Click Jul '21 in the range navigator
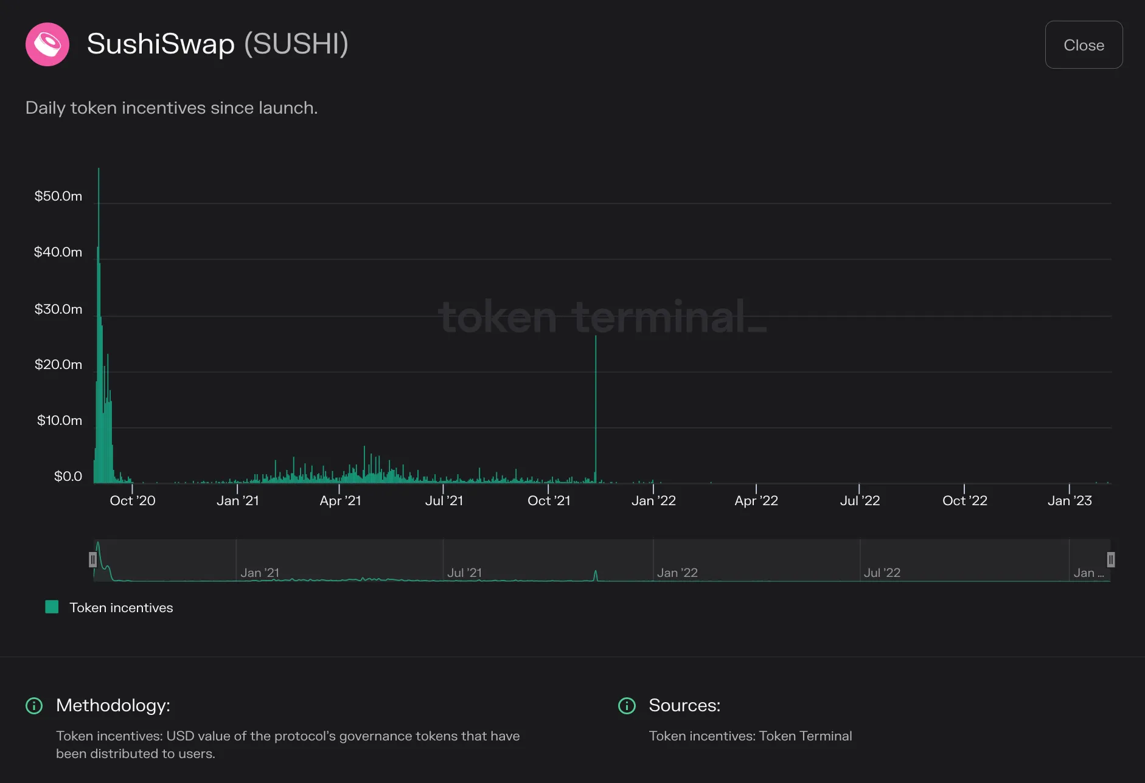 coord(464,573)
